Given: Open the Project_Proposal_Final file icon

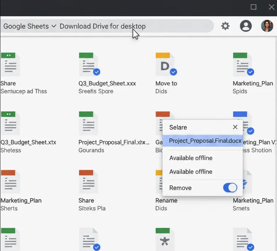Looking at the screenshot, I should point(88,123).
